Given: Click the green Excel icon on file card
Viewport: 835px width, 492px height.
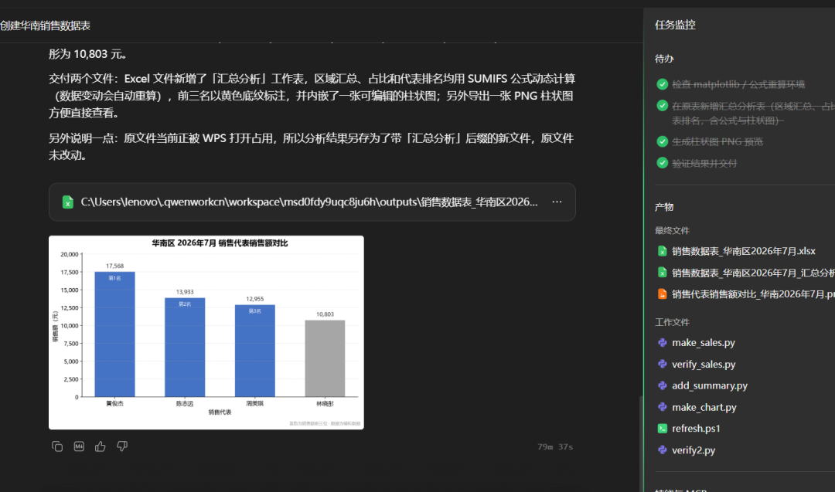Looking at the screenshot, I should pos(67,202).
